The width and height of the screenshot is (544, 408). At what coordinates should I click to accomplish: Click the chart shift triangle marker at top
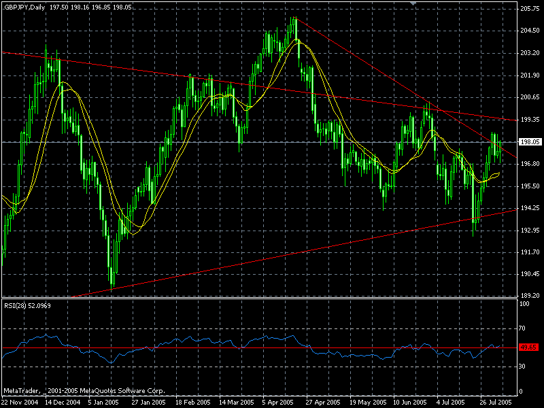tap(413, 3)
